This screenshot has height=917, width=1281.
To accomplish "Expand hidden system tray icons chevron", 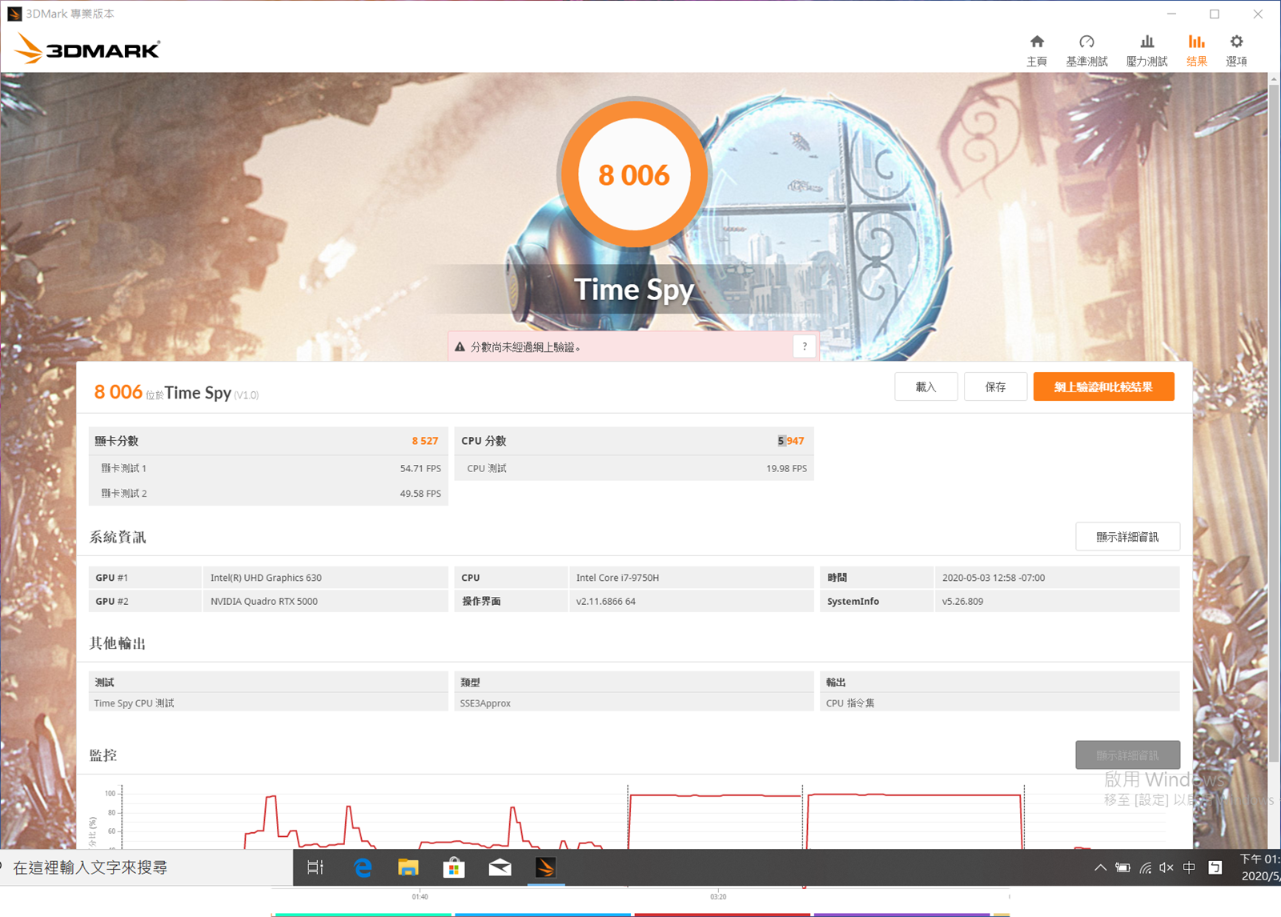I will 1100,867.
